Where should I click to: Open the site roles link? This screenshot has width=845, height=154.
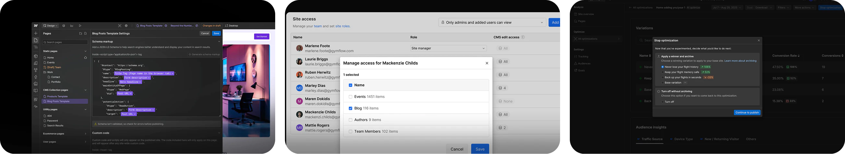coord(343,26)
